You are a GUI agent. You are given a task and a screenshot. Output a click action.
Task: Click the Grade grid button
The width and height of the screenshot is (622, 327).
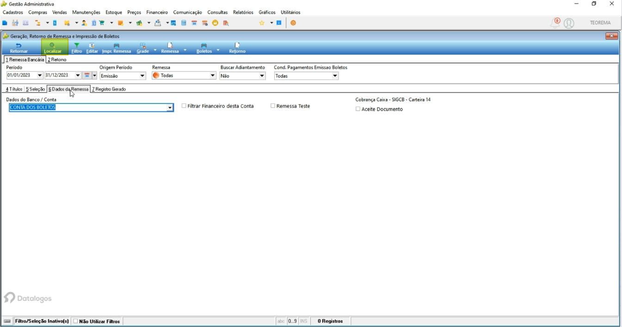142,48
